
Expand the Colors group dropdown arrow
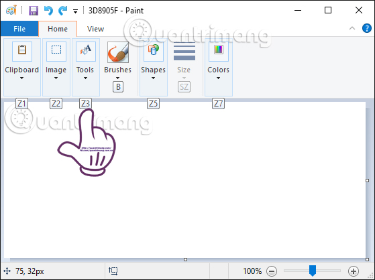point(218,78)
